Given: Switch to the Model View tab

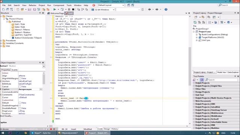Looking at the screenshot, I should pyautogui.click(x=222, y=72).
